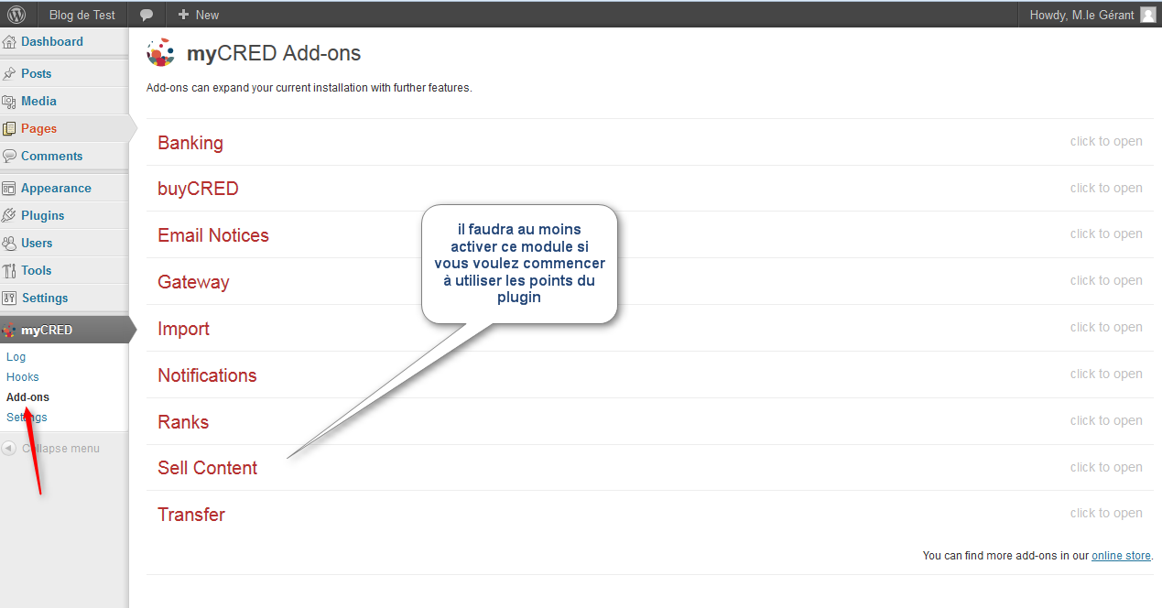Follow the online store link
This screenshot has height=608, width=1162.
pos(1121,555)
